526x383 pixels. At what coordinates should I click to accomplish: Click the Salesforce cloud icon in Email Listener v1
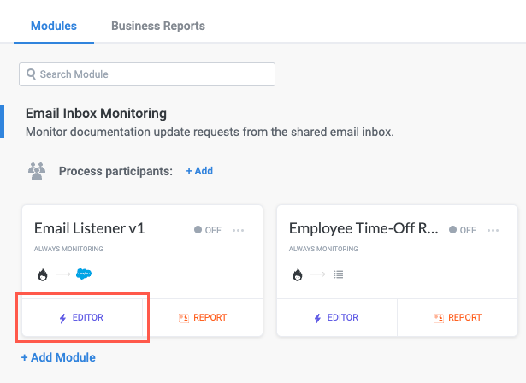click(83, 274)
